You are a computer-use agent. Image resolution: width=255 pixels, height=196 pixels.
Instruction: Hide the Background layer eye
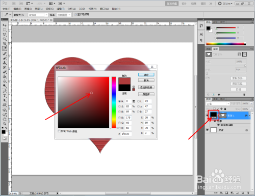[207, 130]
